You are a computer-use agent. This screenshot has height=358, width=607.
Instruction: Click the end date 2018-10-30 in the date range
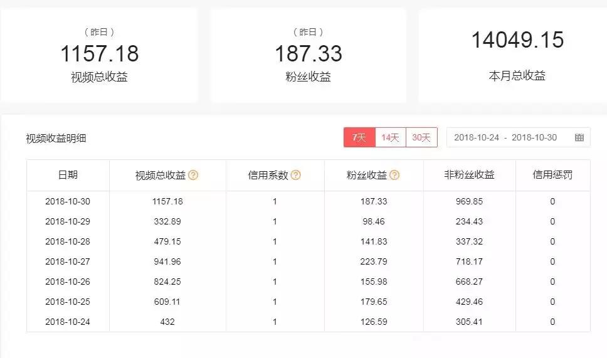(x=534, y=138)
